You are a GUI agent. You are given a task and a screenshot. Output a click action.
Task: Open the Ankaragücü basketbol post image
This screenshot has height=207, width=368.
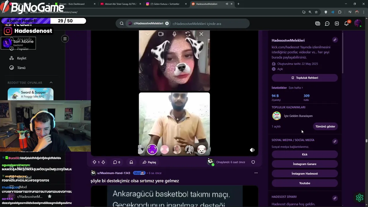point(175,196)
